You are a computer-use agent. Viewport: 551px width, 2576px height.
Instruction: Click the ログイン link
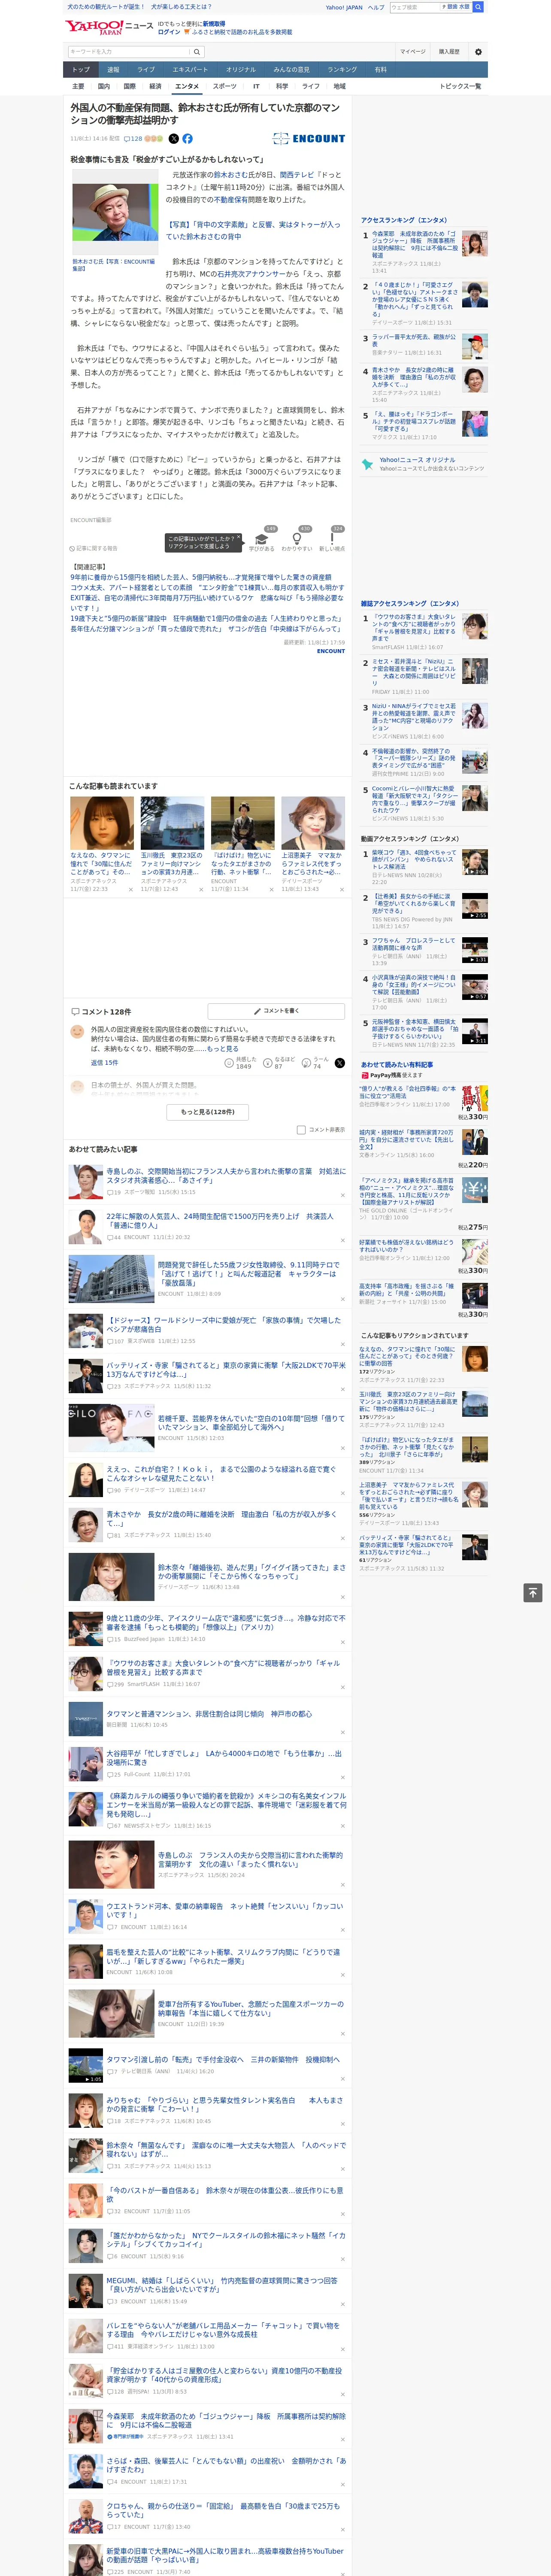pos(169,32)
